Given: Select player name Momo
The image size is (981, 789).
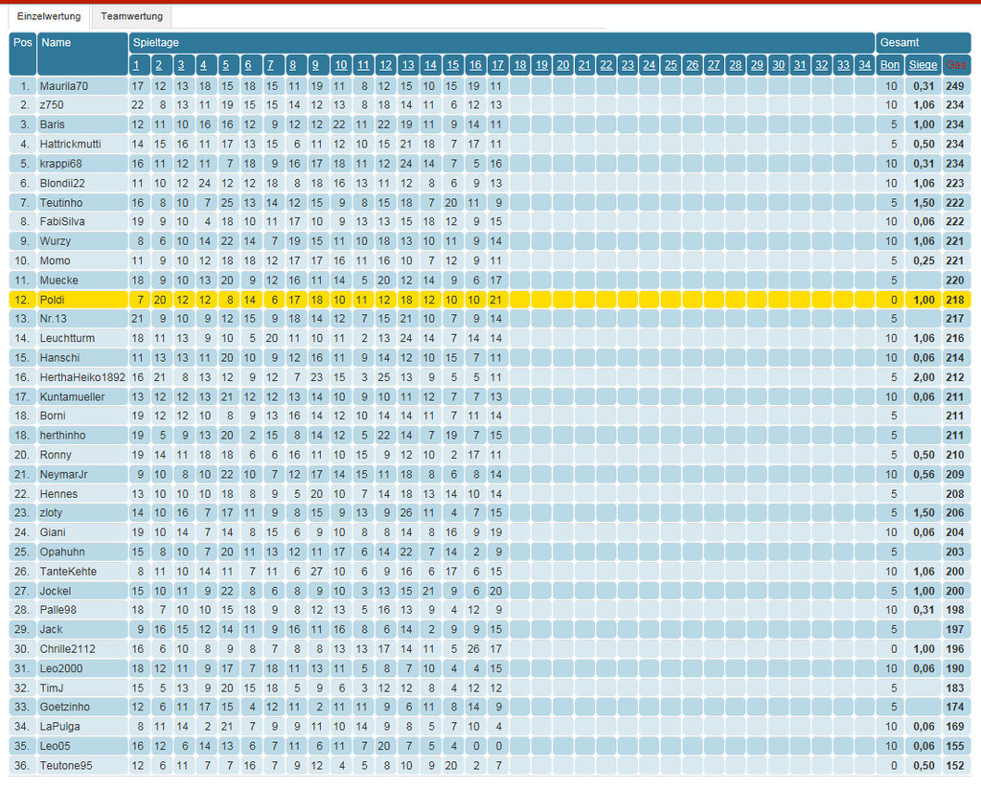Looking at the screenshot, I should coord(55,260).
